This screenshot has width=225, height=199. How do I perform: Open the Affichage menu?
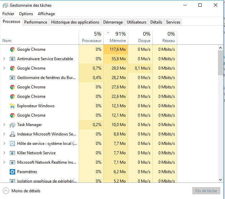click(x=46, y=14)
